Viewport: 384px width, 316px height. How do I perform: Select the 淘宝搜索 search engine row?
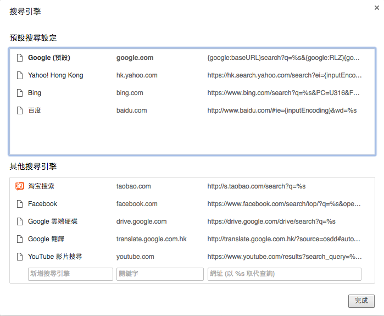[41, 186]
